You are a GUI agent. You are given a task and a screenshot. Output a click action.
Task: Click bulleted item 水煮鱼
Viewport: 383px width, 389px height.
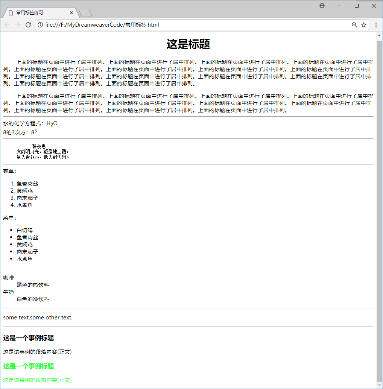point(24,259)
